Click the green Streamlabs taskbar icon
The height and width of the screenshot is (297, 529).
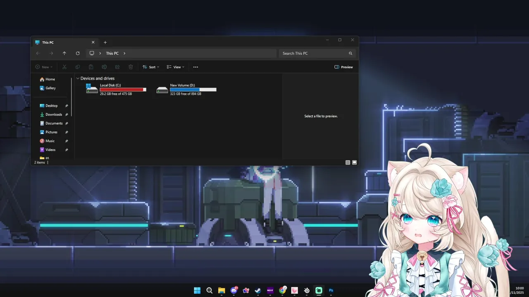[319, 290]
